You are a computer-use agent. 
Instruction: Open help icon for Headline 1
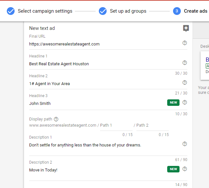point(185,63)
